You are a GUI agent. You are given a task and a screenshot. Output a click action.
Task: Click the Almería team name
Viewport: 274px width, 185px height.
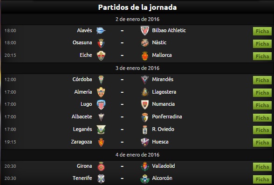(83, 92)
